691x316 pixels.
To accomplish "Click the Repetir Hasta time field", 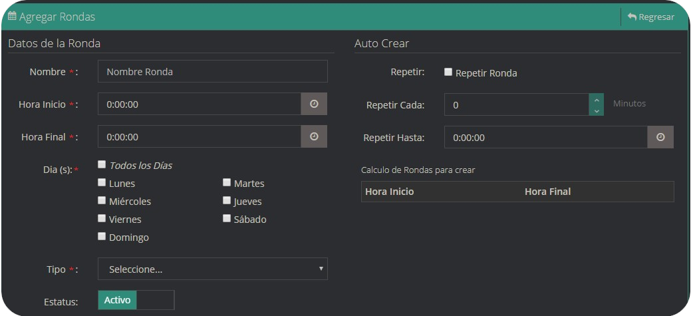I will click(x=545, y=138).
